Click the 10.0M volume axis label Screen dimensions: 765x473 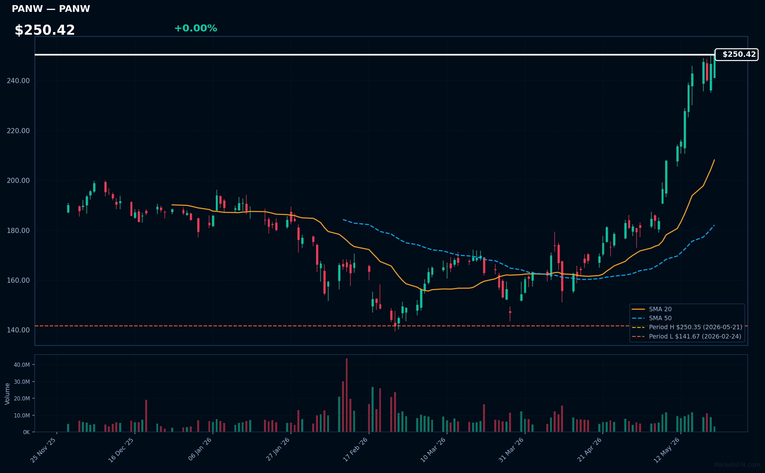[x=22, y=416]
